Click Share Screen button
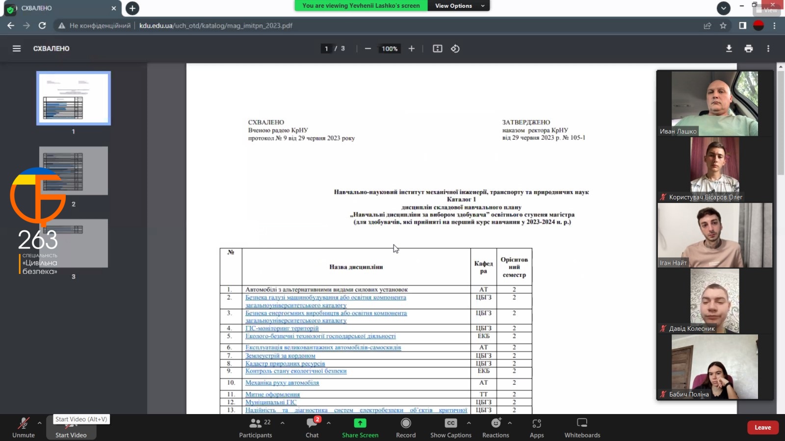This screenshot has height=441, width=785. tap(360, 428)
